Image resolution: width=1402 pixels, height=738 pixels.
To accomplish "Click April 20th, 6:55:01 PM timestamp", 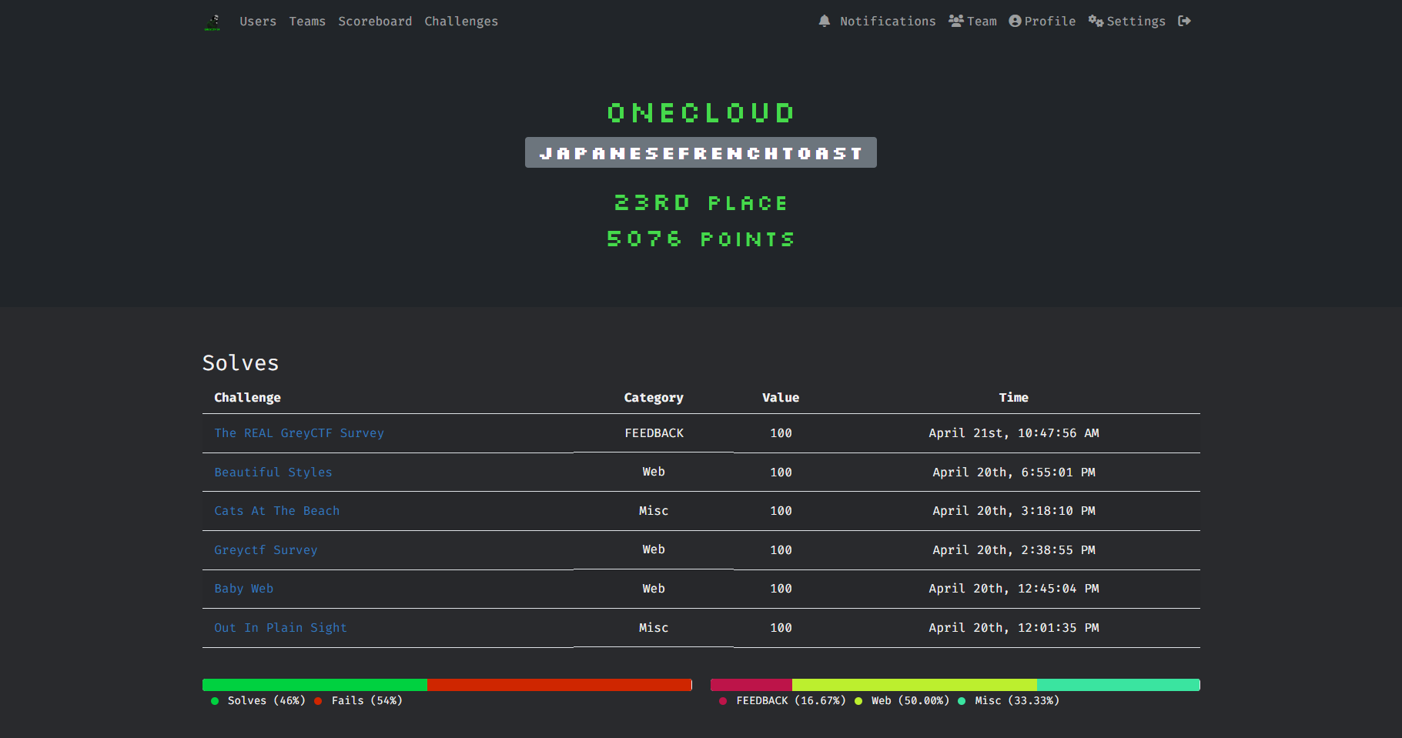I will click(x=1014, y=473).
